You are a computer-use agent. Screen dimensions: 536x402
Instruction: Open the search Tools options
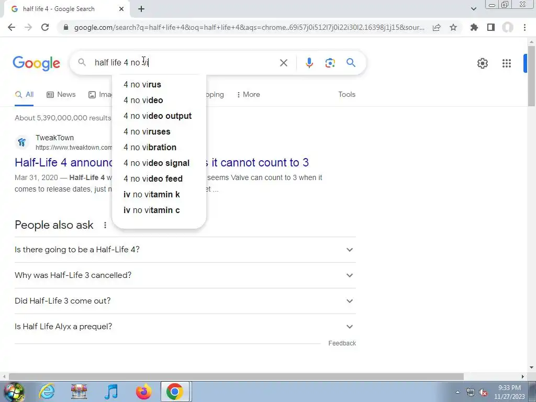click(347, 95)
